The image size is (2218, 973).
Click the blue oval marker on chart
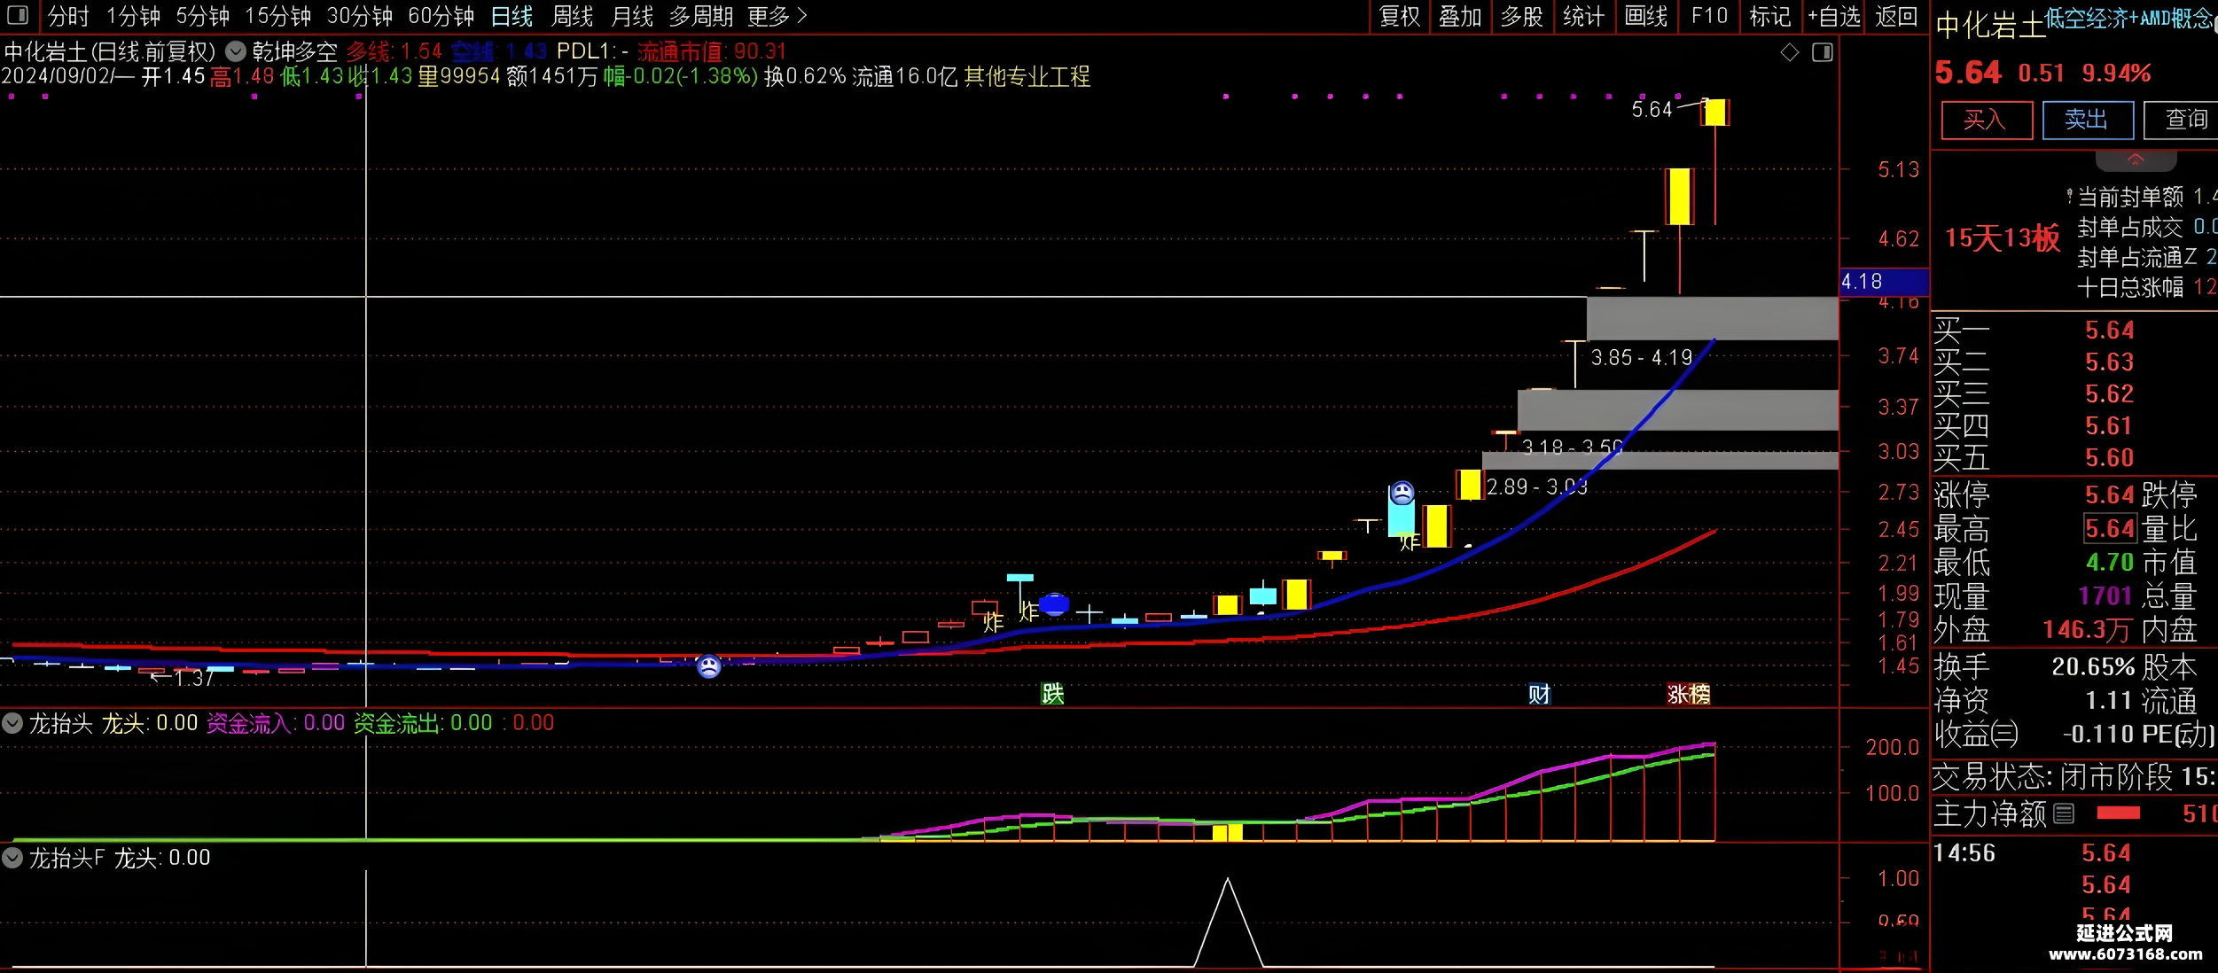(x=1054, y=604)
